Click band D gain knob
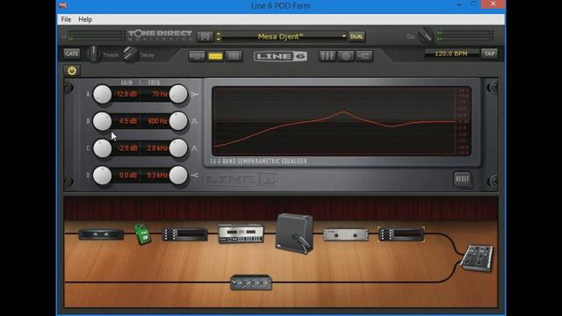Image resolution: width=562 pixels, height=316 pixels. point(102,176)
